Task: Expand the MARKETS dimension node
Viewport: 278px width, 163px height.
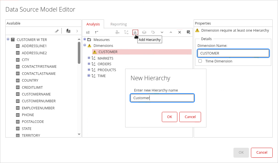Action: tap(89, 58)
